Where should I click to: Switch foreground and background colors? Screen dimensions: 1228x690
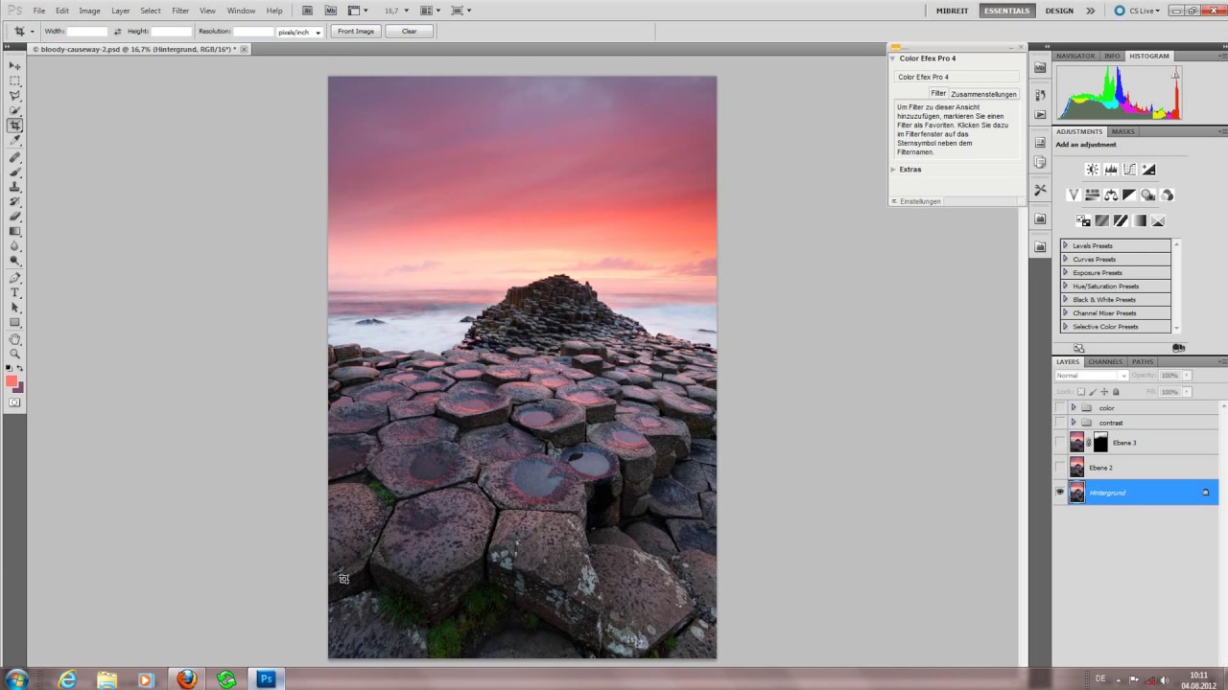point(20,369)
